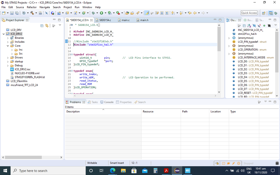
Task: Collapse the Core folder
Action: coord(8,46)
